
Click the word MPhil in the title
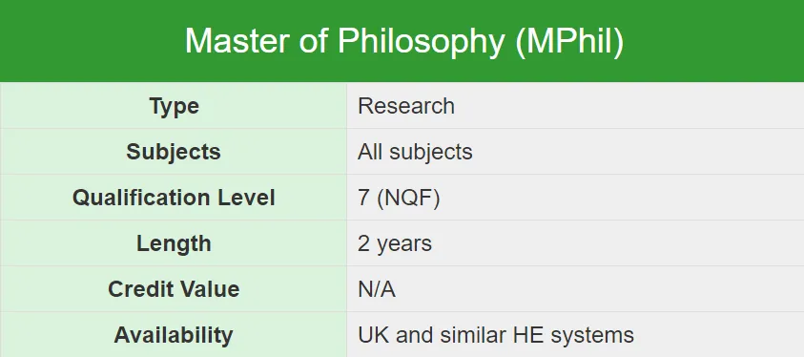[x=570, y=40]
